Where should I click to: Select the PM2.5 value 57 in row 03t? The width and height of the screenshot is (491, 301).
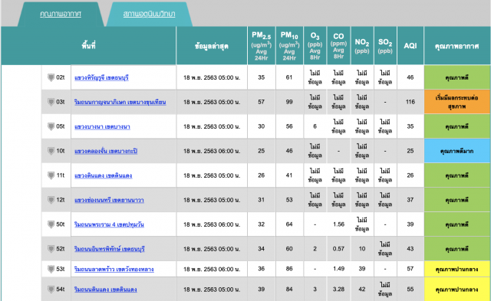pyautogui.click(x=262, y=102)
